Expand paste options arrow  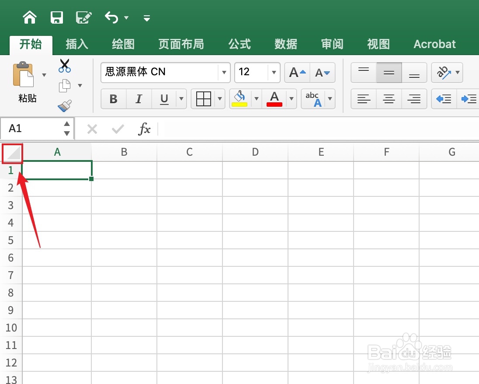(44, 75)
